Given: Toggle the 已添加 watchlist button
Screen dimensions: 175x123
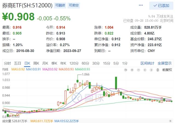Looking at the screenshot, I should [x=161, y=5].
